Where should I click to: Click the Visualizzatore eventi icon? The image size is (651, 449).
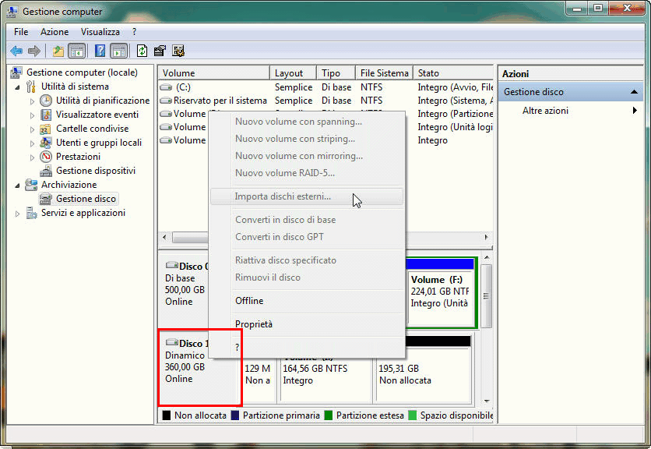(46, 115)
